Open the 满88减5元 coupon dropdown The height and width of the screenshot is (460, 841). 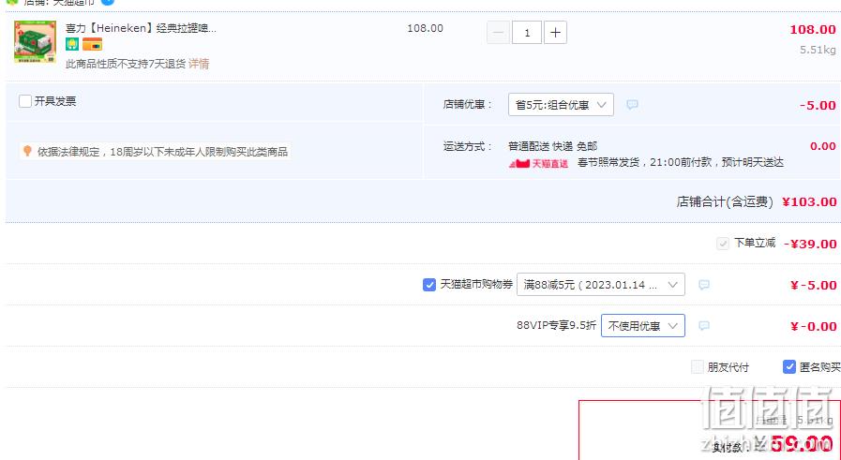pyautogui.click(x=601, y=285)
